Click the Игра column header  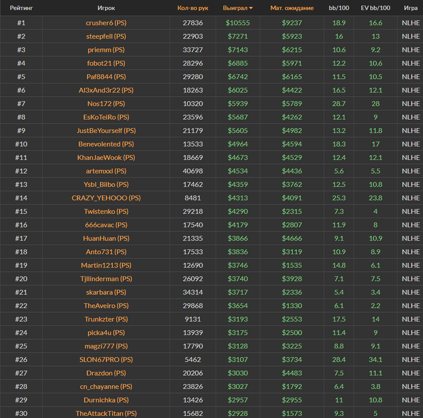click(411, 8)
